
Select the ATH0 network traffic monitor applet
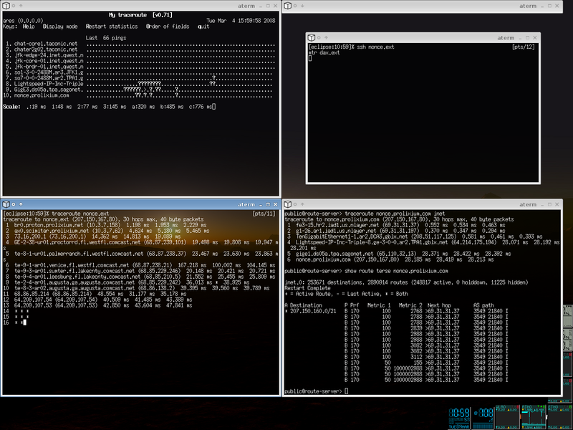click(x=534, y=417)
